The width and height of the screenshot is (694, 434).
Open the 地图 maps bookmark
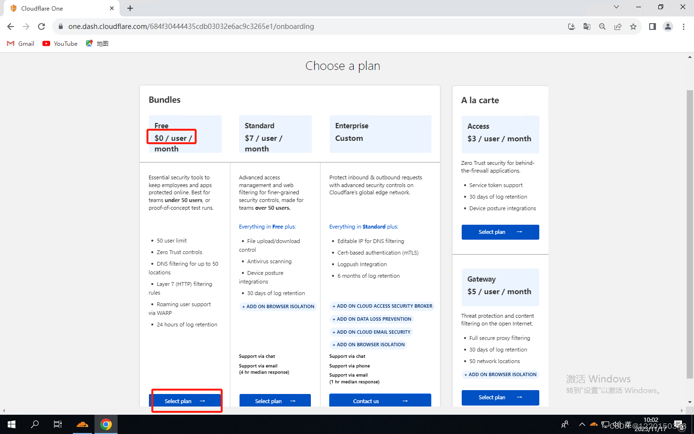point(97,43)
